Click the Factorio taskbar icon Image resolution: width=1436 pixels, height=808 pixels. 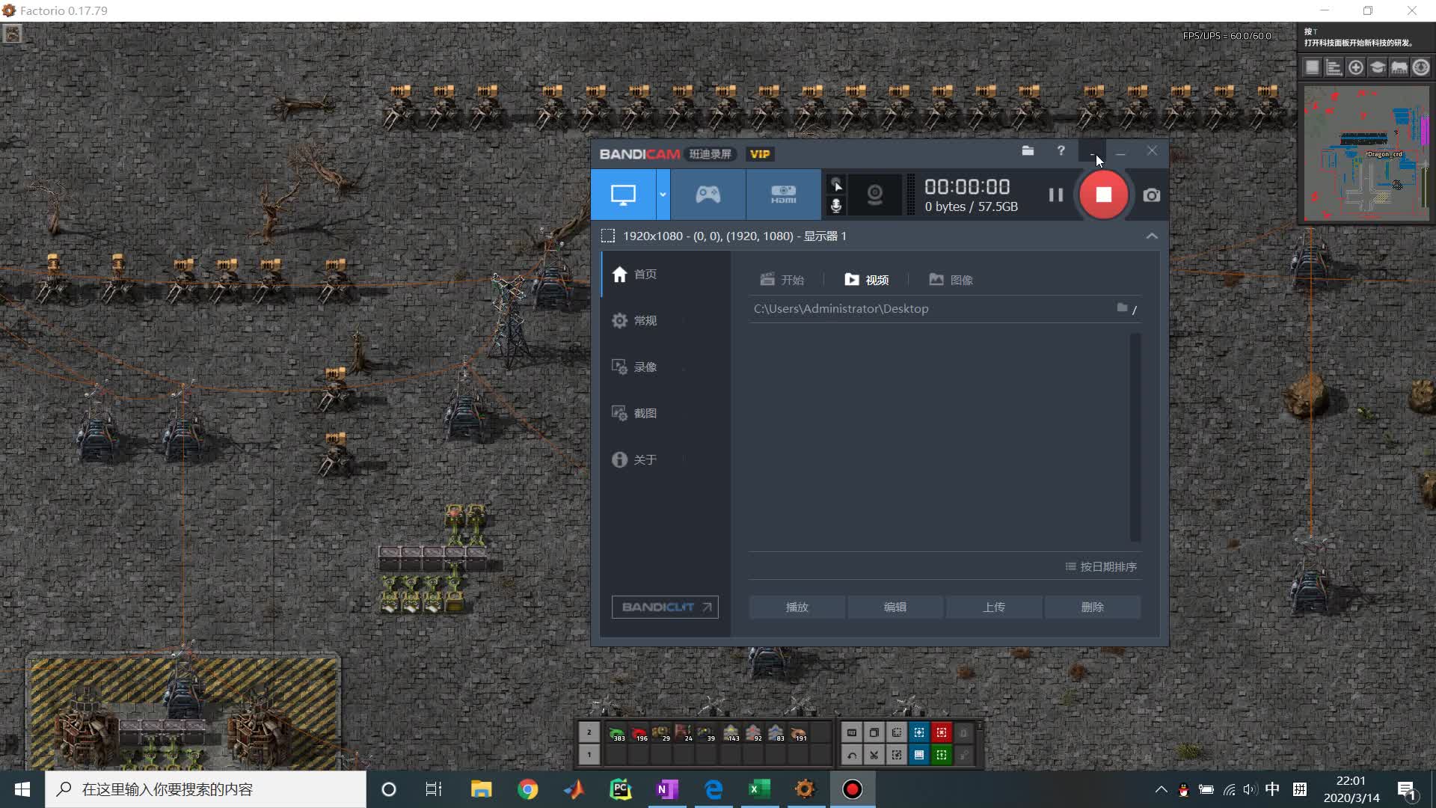[x=806, y=789]
